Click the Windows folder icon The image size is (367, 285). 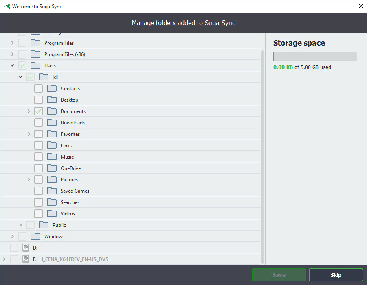click(x=35, y=236)
